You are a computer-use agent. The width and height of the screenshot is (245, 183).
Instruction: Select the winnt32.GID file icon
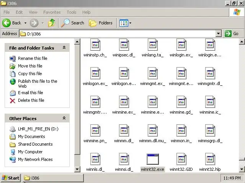click(181, 159)
